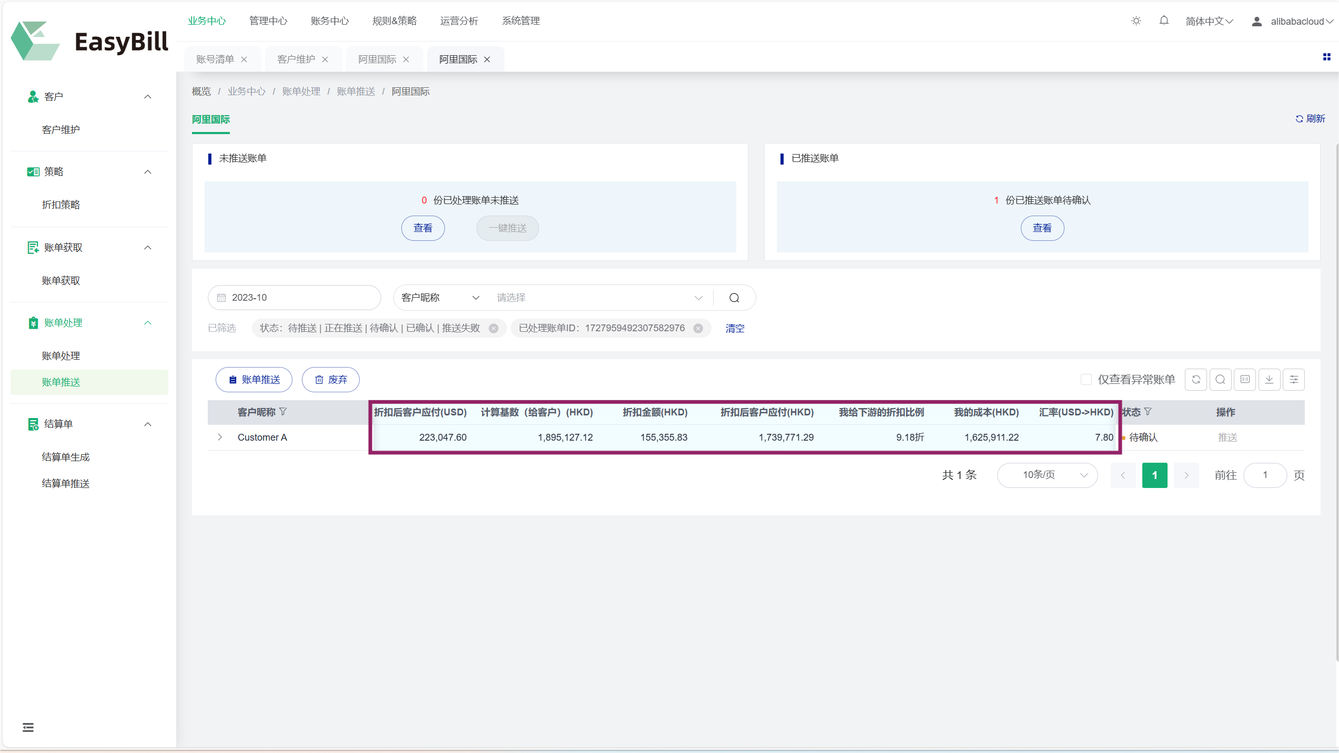Click the theme toggle sun icon
This screenshot has width=1339, height=753.
1136,21
